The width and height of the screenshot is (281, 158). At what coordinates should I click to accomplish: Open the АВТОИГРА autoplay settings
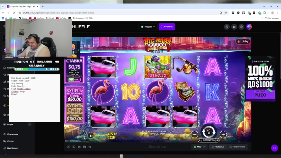click(209, 140)
